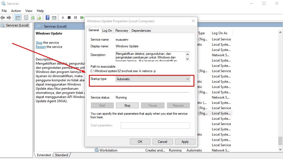Switch to the General tab

93,30
